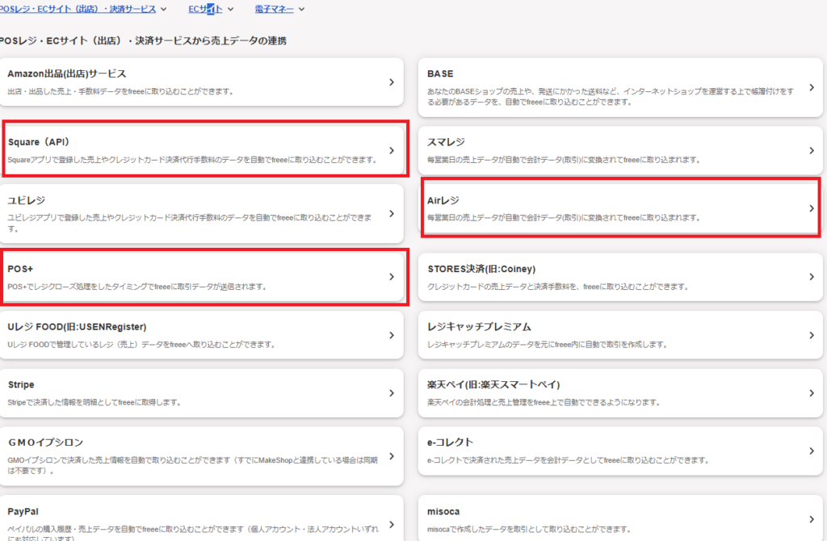Open the misoca card title
The image size is (827, 541).
click(x=443, y=511)
